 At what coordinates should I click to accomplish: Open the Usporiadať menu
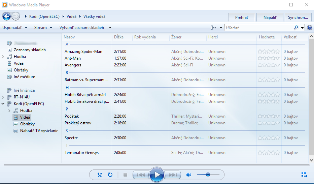point(14,28)
